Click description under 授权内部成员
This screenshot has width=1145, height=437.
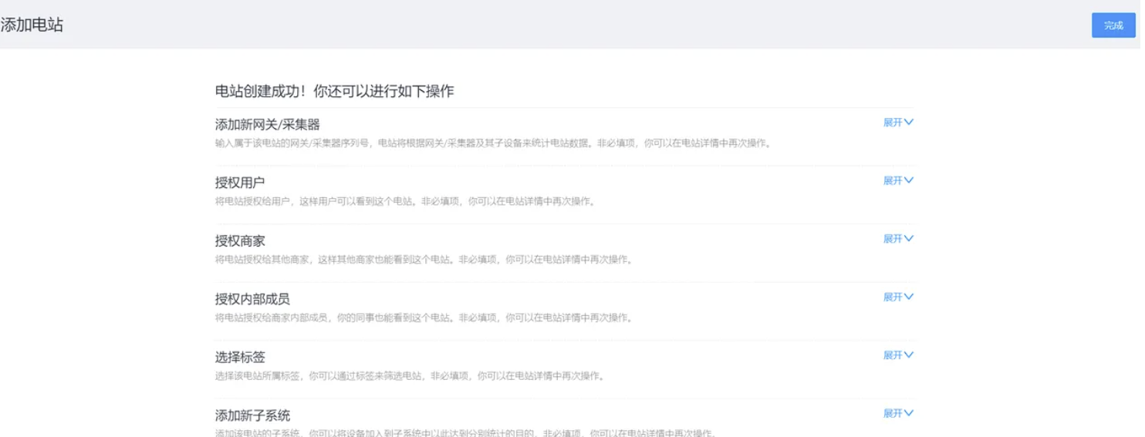click(424, 318)
